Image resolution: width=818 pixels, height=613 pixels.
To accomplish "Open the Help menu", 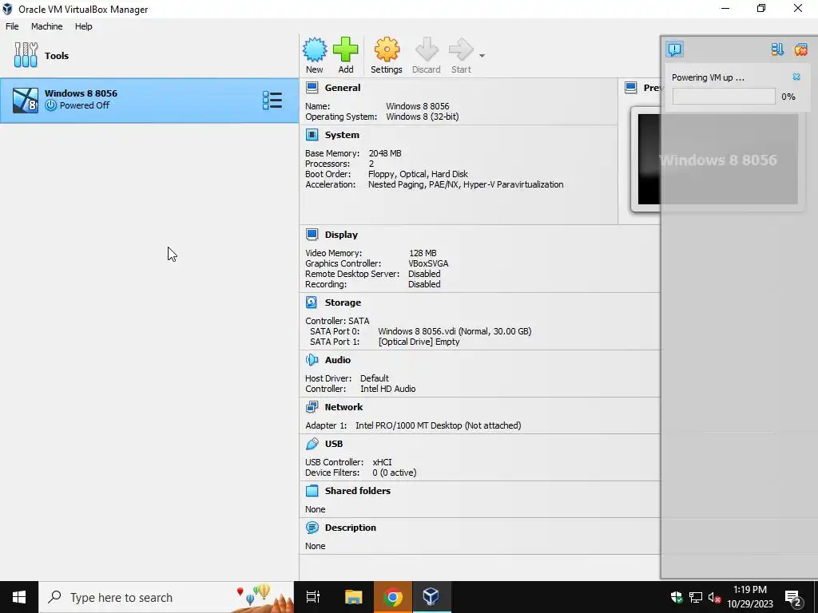I will pos(83,26).
